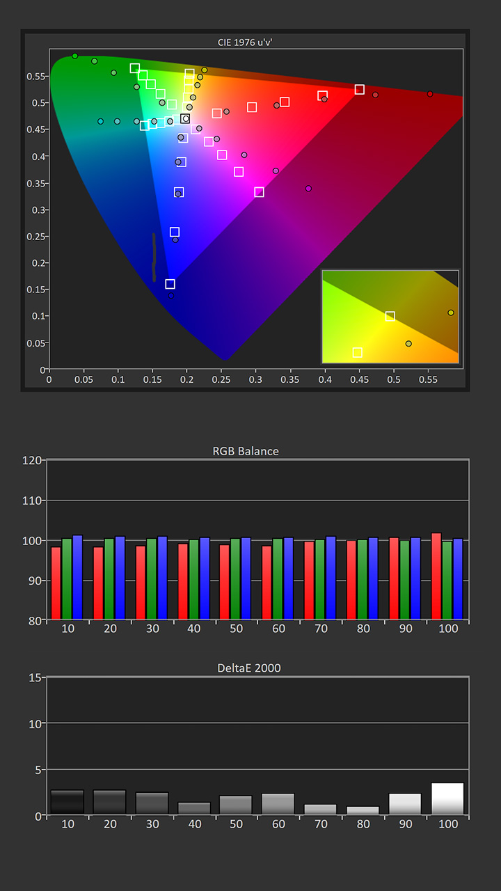
Task: Select the green bar at 50 in RGB Balance
Action: tap(234, 579)
